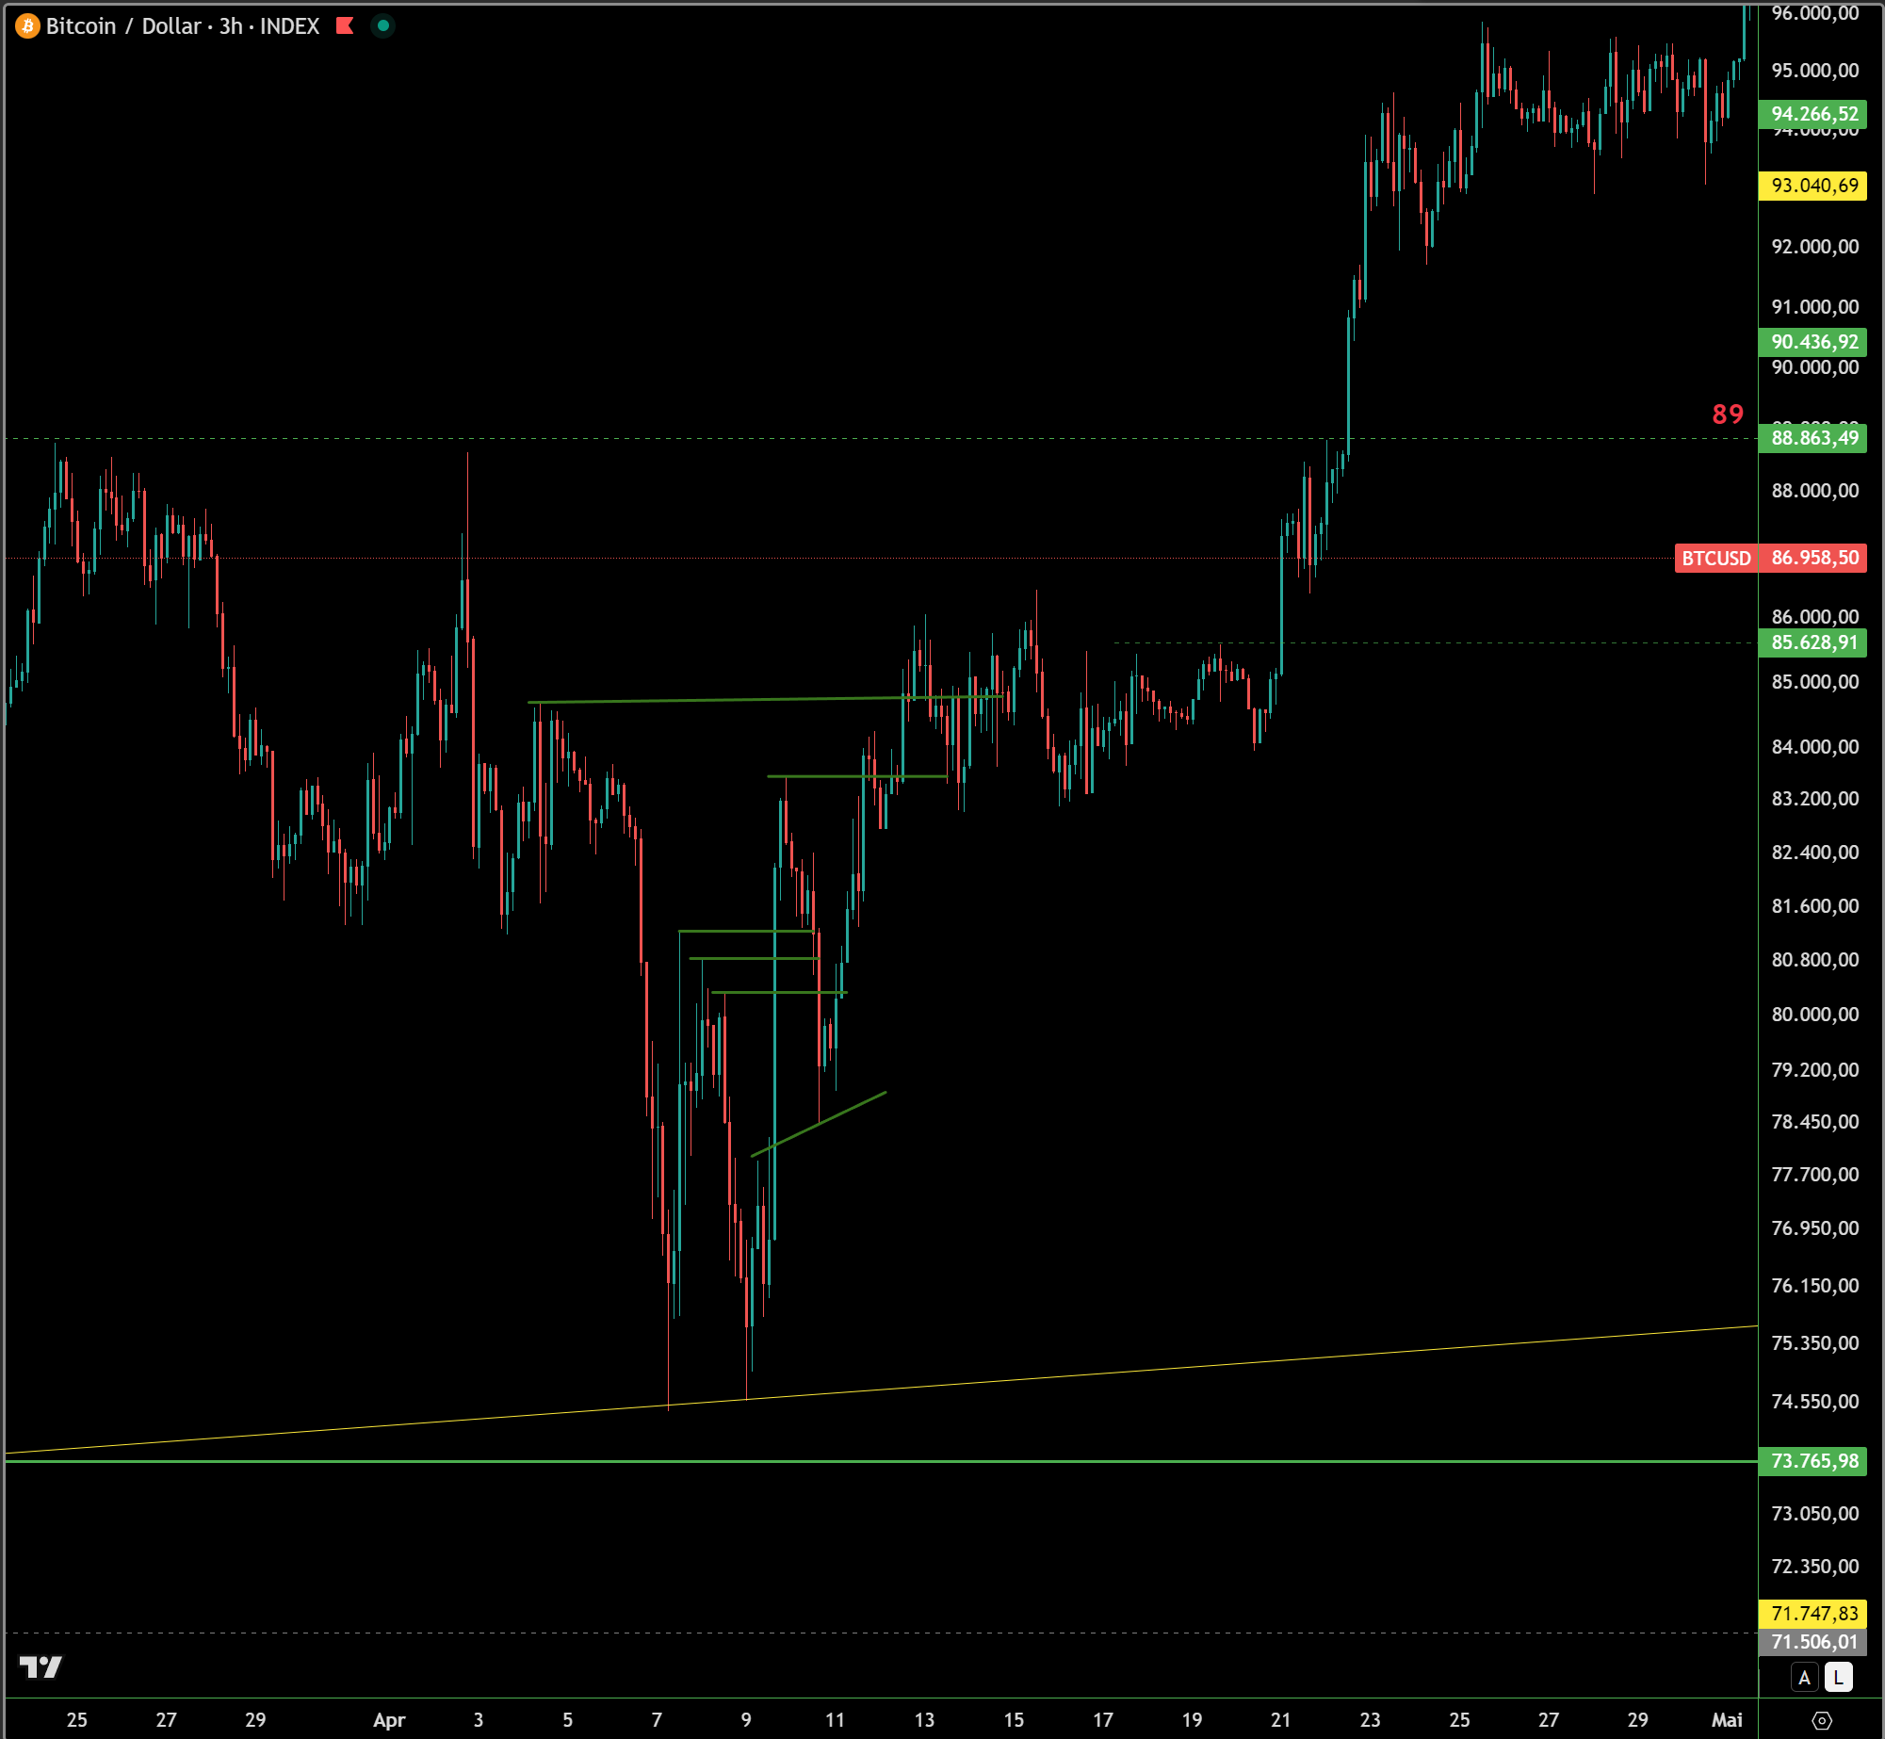Screen dimensions: 1885x1739
Task: Select the yellow 93.040,69 price label
Action: pyautogui.click(x=1813, y=185)
